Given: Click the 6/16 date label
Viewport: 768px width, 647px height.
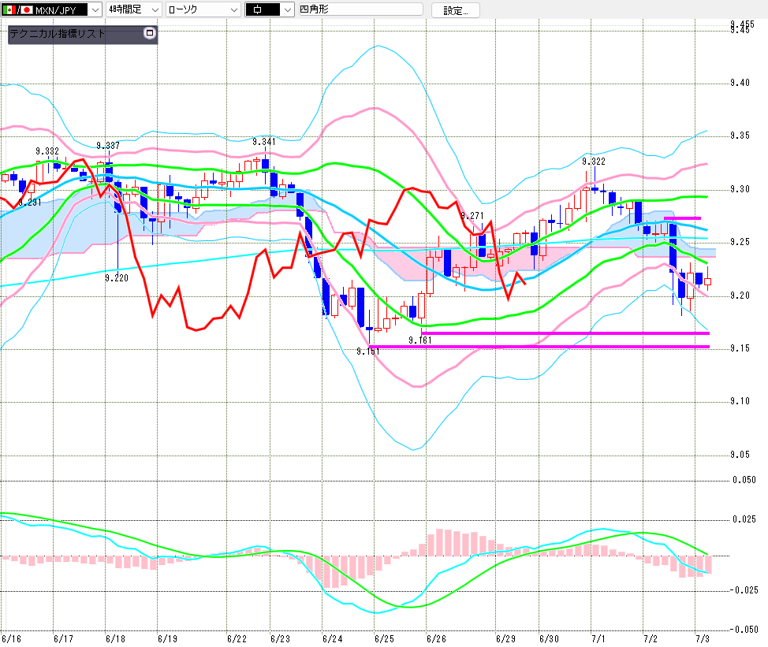Looking at the screenshot, I should click(x=11, y=639).
